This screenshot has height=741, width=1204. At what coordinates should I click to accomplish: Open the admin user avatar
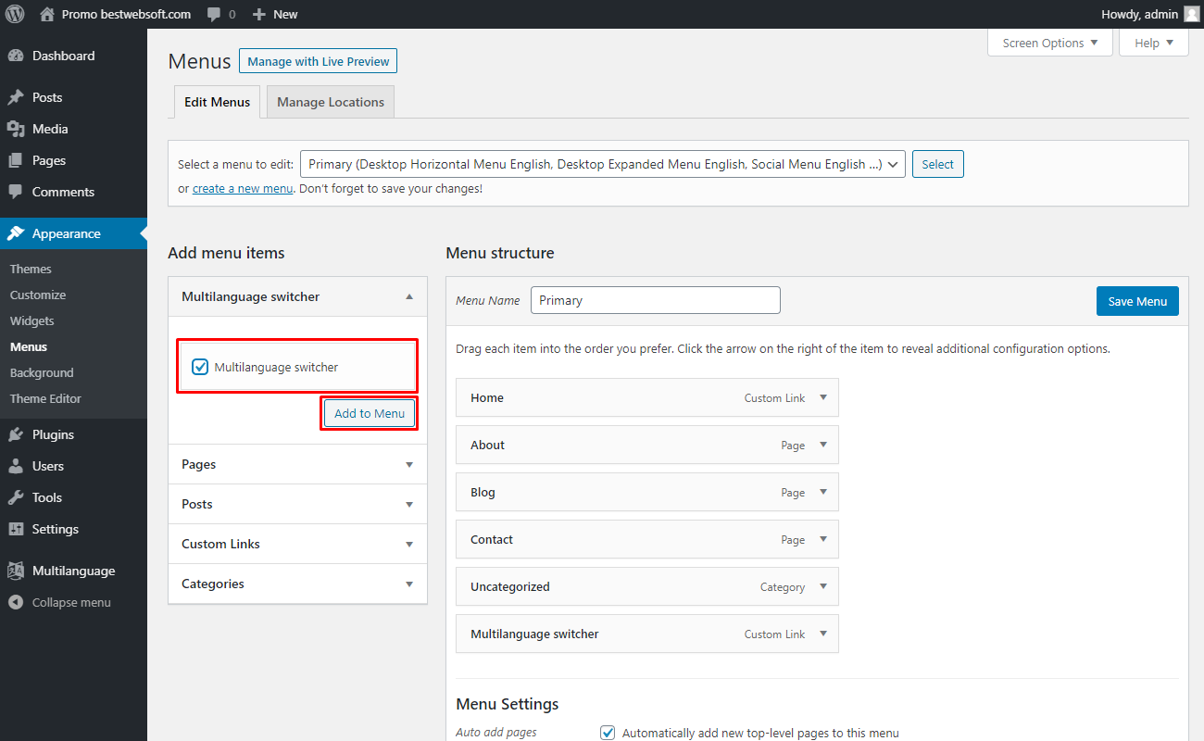point(1191,14)
